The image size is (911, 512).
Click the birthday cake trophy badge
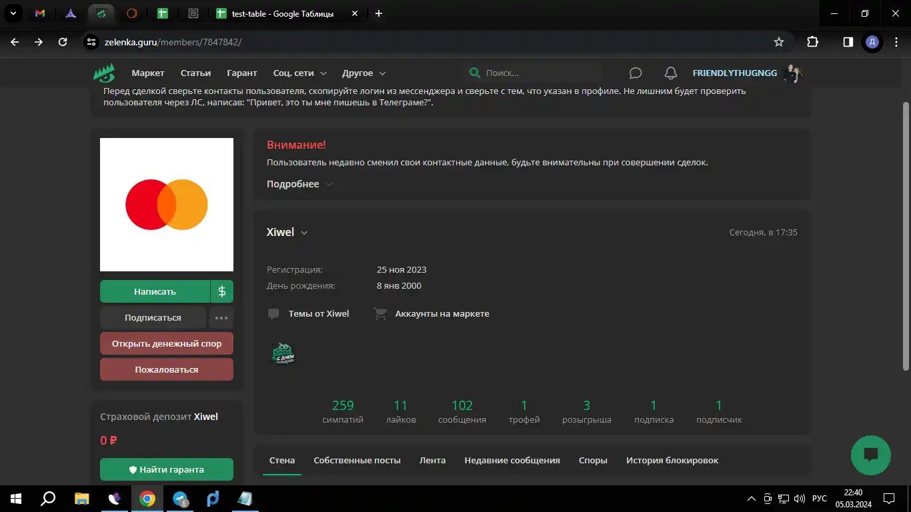(283, 353)
